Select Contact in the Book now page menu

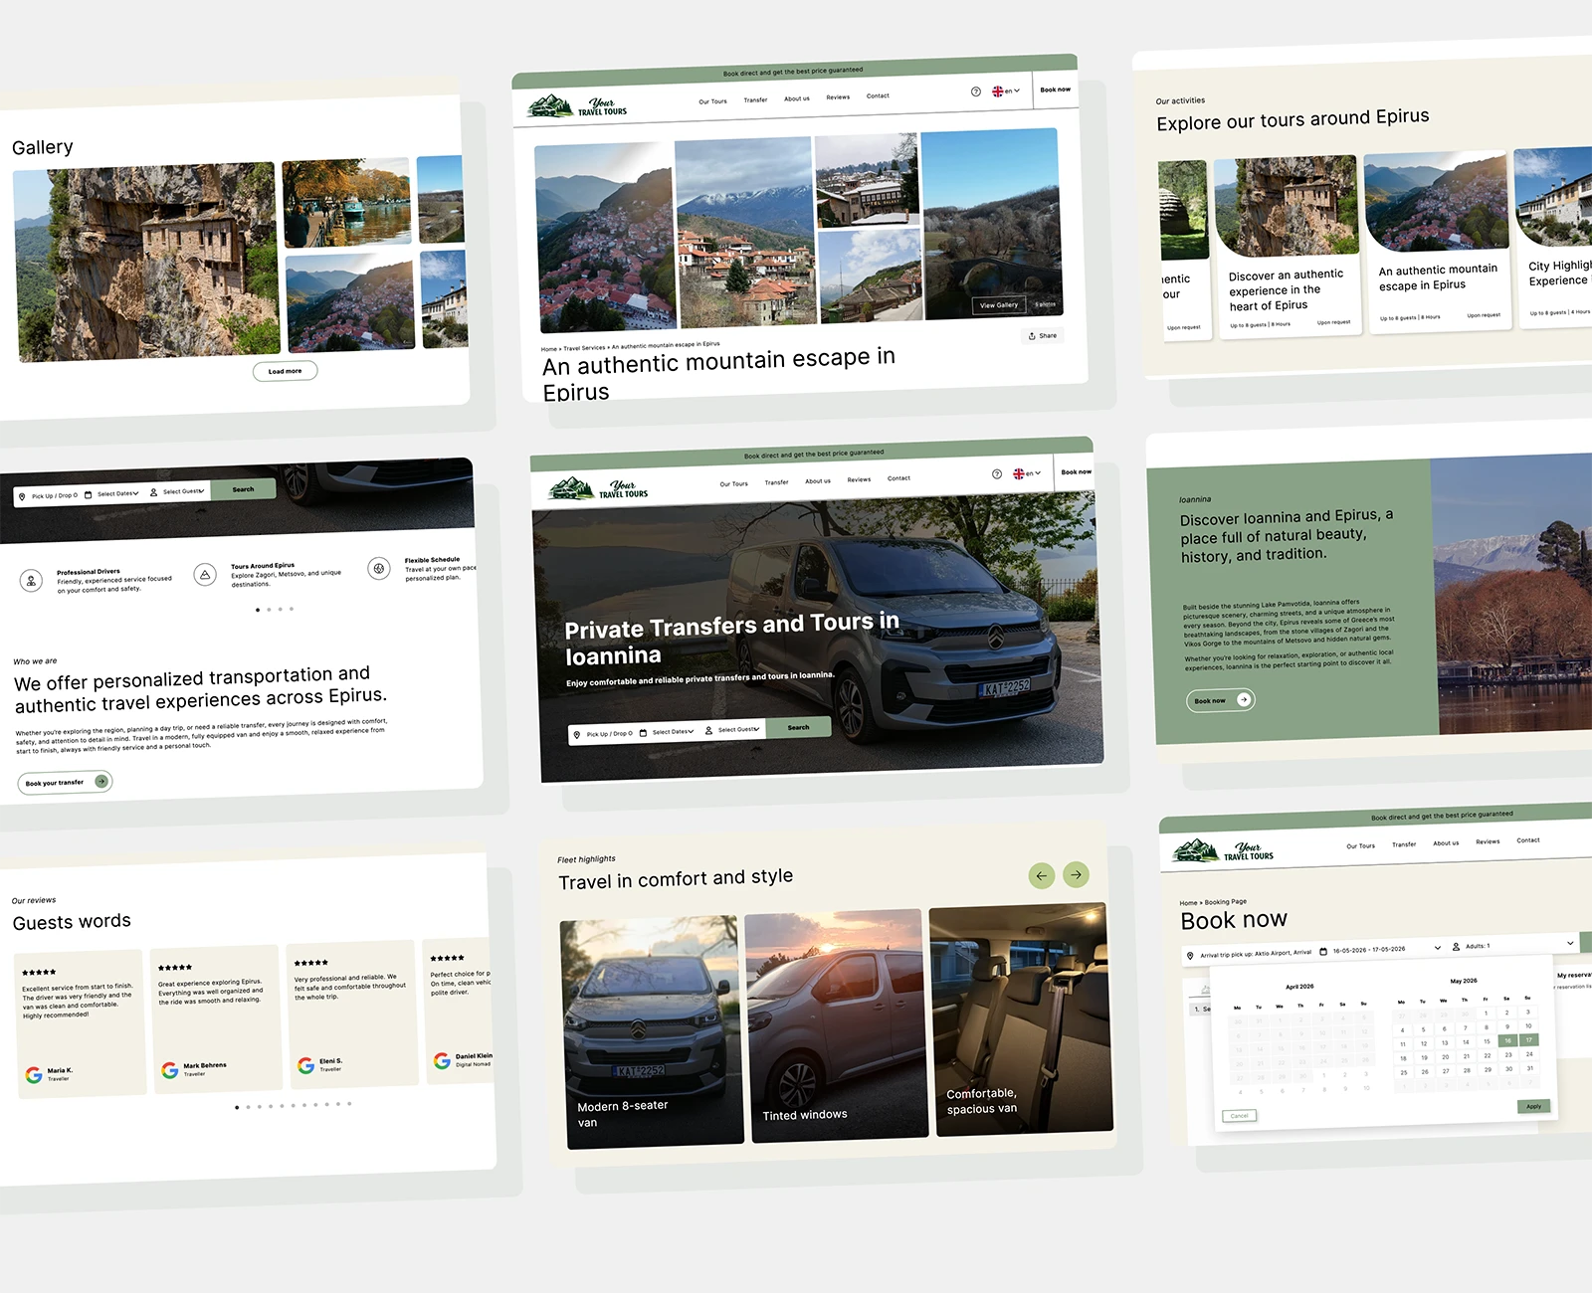pyautogui.click(x=1528, y=840)
